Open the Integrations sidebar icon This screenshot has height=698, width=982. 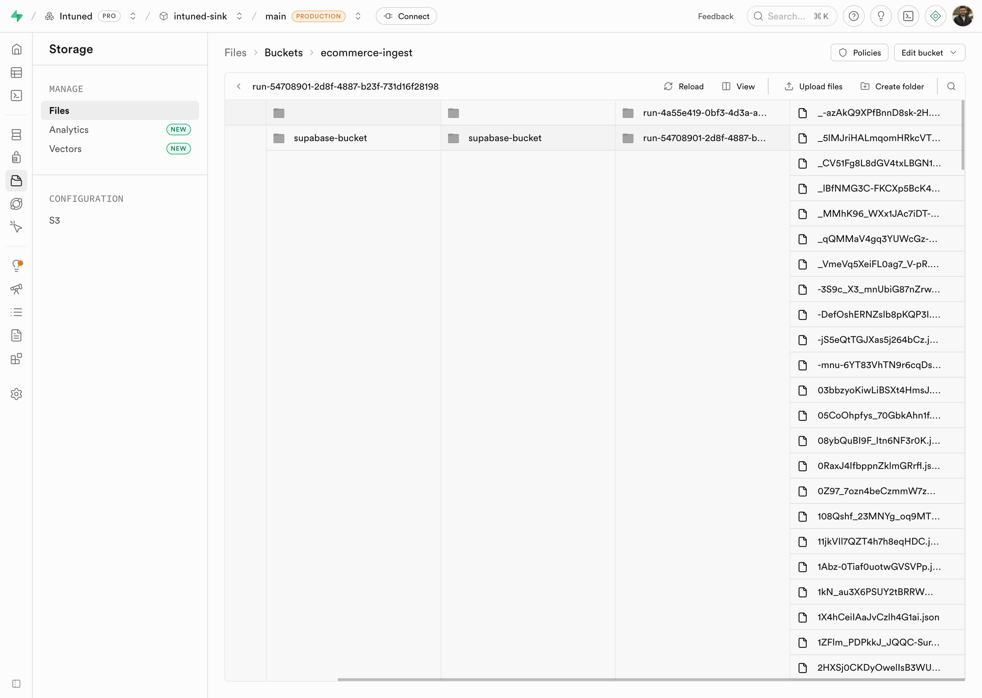coord(16,359)
